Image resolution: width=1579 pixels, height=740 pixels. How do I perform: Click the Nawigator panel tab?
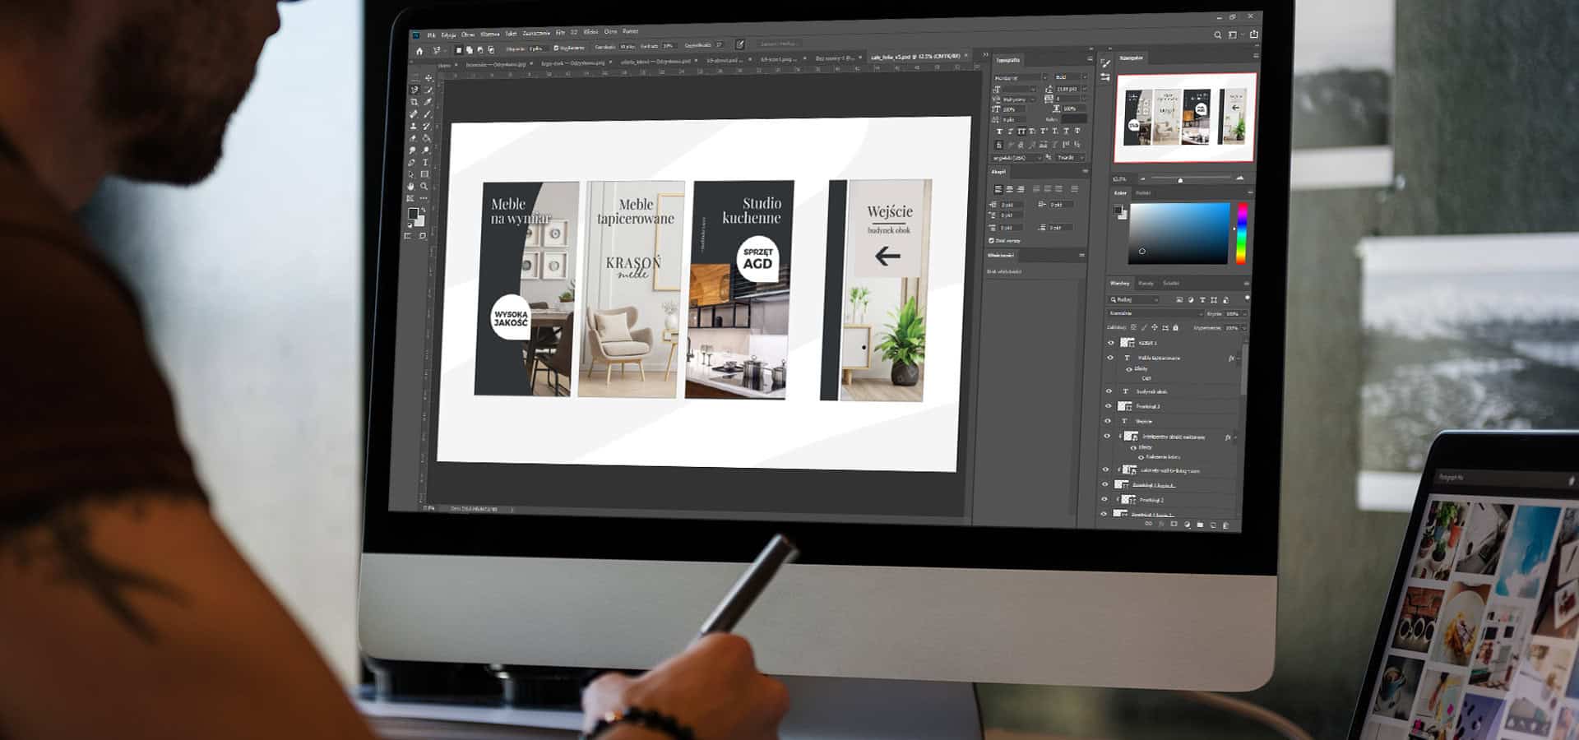tap(1132, 58)
